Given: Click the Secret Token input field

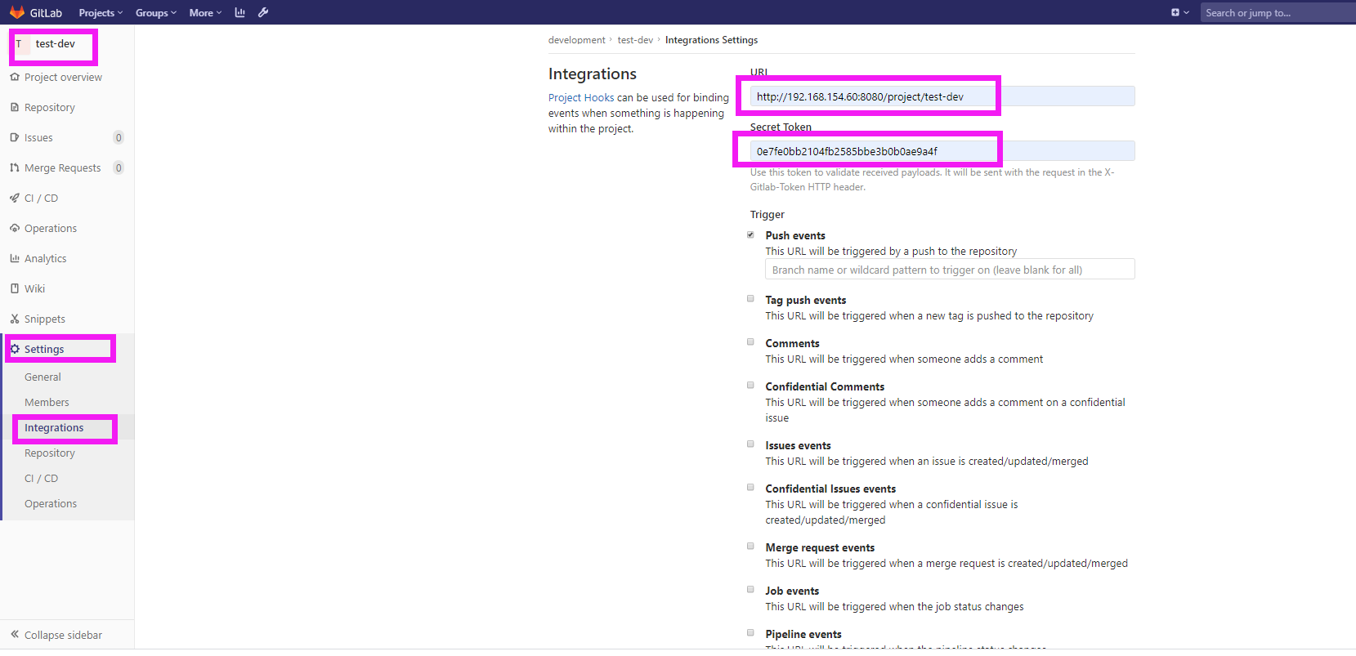Looking at the screenshot, I should pos(942,151).
